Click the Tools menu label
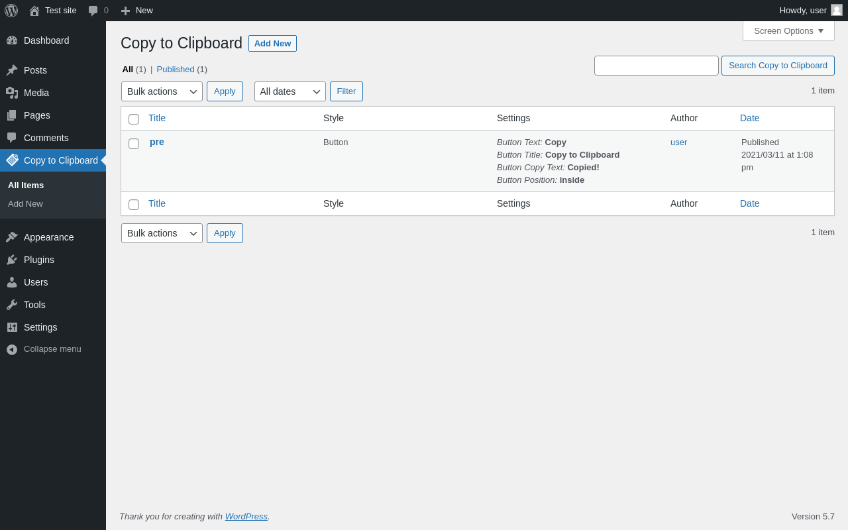The height and width of the screenshot is (530, 848). 34,305
